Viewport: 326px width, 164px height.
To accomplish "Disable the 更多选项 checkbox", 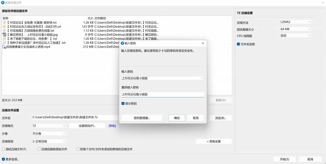I will click(x=4, y=159).
